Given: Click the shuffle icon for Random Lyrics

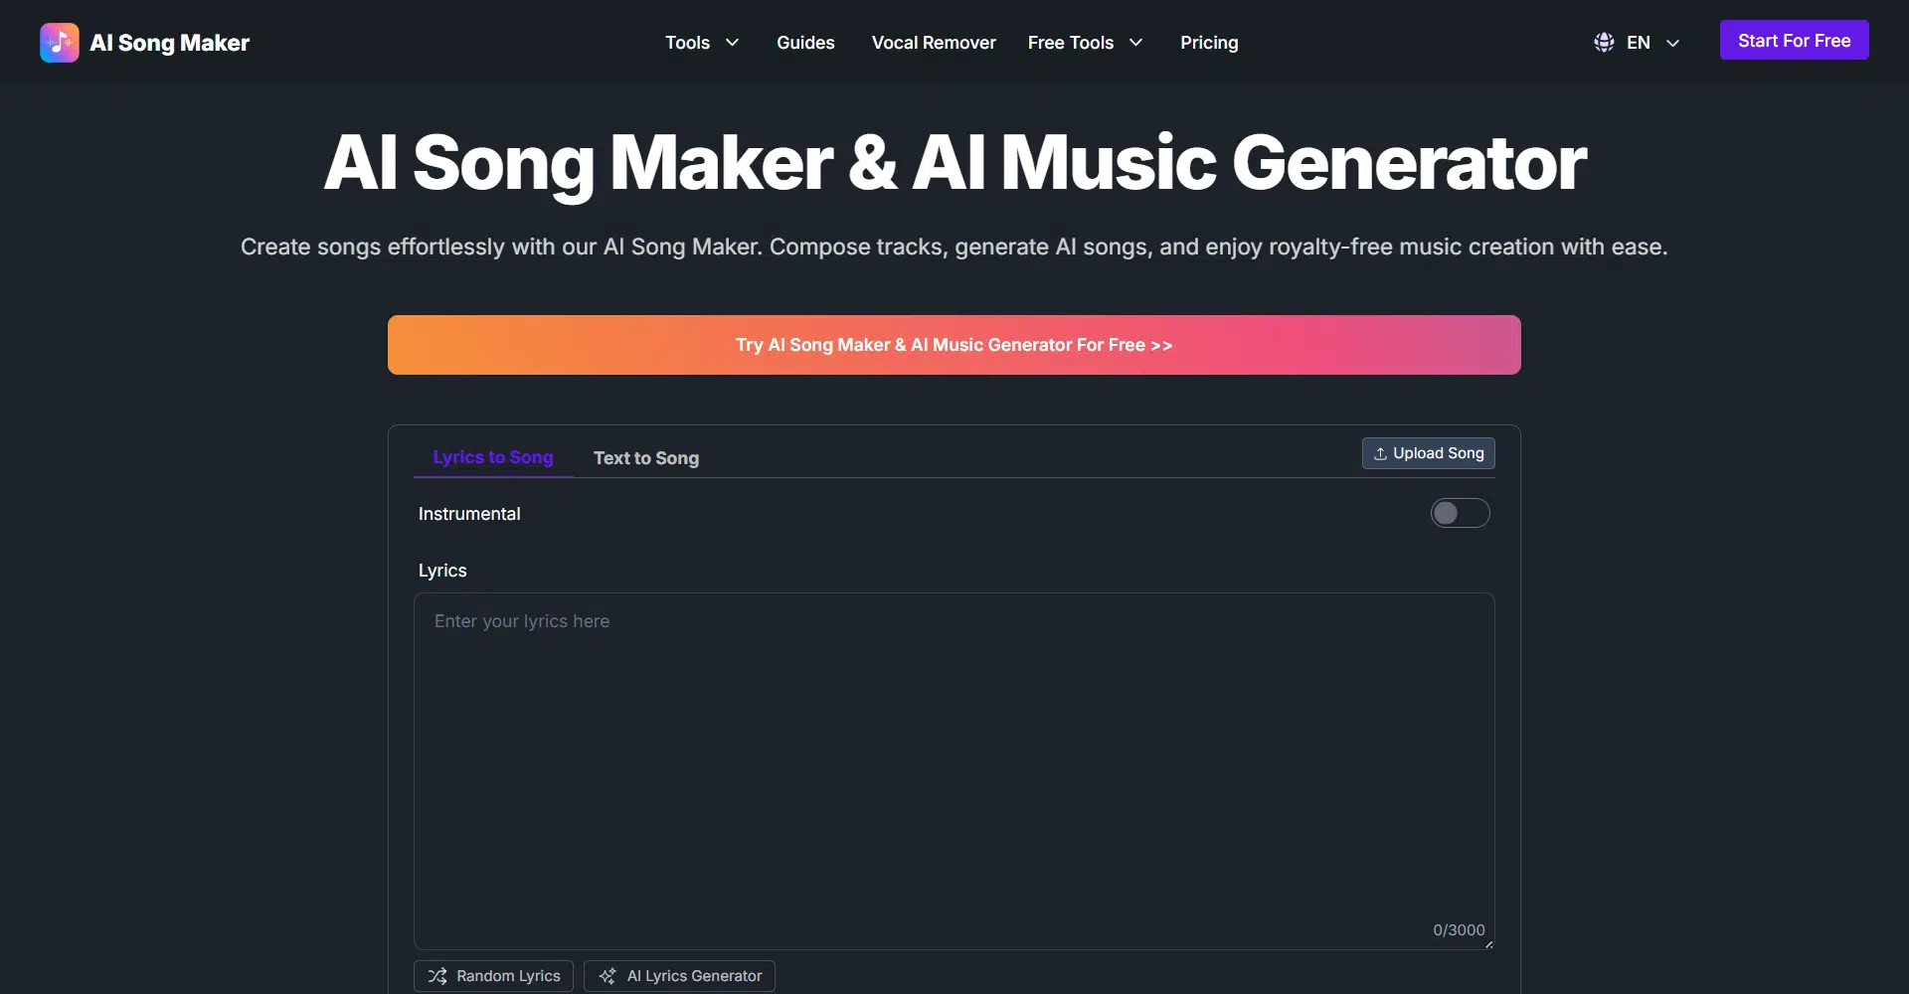Looking at the screenshot, I should (436, 976).
